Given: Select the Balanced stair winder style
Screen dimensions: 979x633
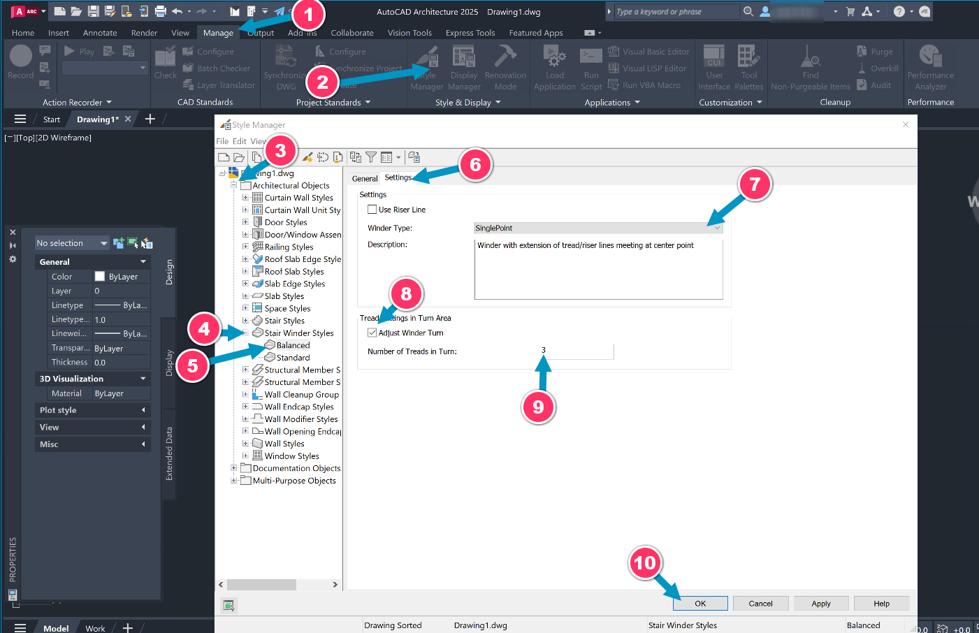Looking at the screenshot, I should [x=293, y=345].
